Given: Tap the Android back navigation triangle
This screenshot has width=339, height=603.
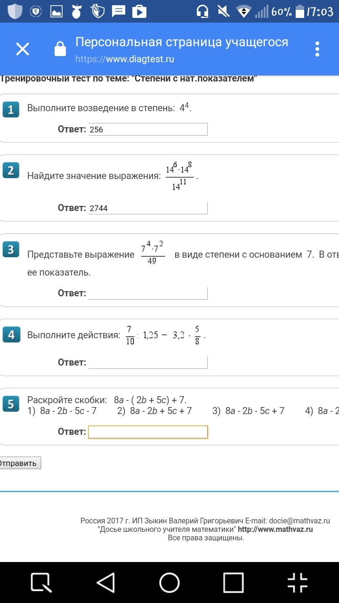Looking at the screenshot, I should pos(105,583).
